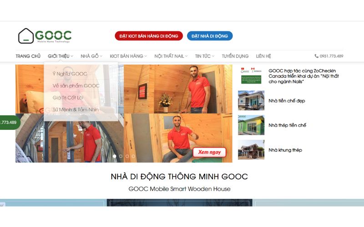Expand the KIOT BÁN HÀNG dropdown arrow

146,56
